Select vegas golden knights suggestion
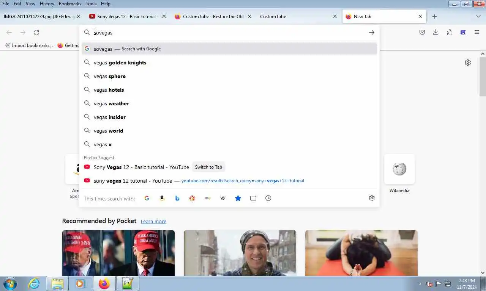Viewport: 486px width, 291px height. point(229,63)
